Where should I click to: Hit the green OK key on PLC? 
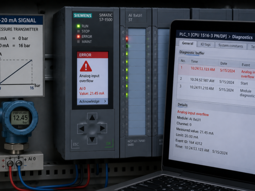(109, 143)
